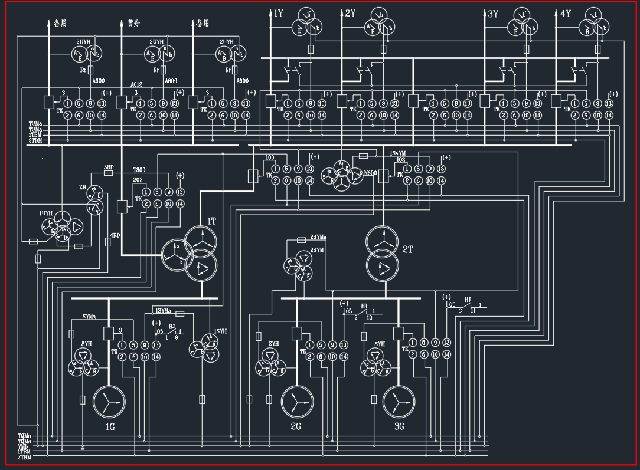The width and height of the screenshot is (640, 470).
Task: Click the 4RD fuse symbol
Action: pyautogui.click(x=107, y=242)
